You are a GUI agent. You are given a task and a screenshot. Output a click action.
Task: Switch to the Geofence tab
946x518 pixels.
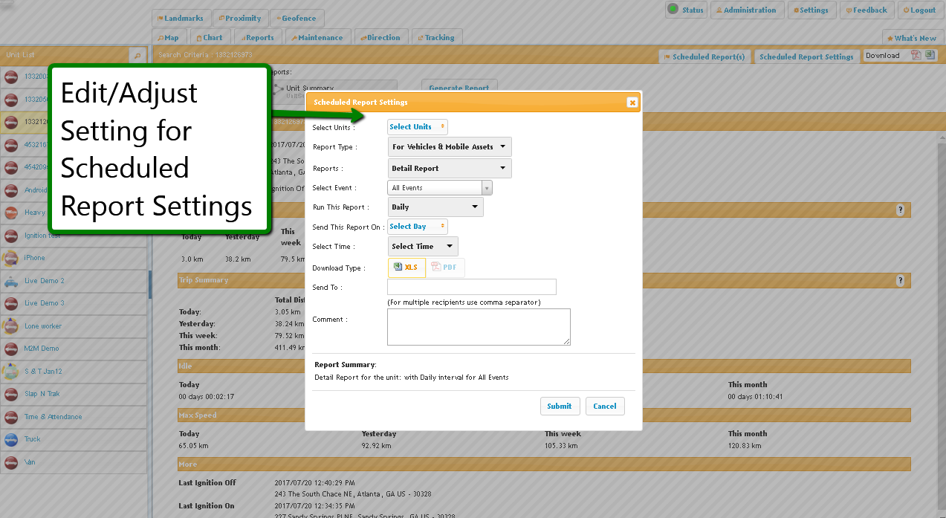coord(297,19)
